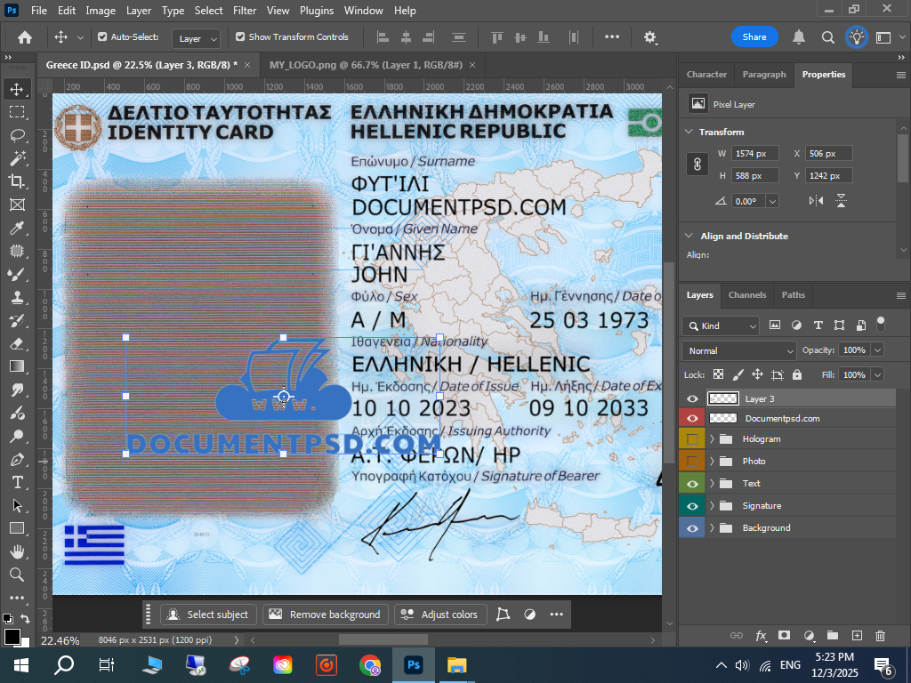Disable Show Transform Controls checkbox
This screenshot has width=911, height=683.
click(240, 37)
